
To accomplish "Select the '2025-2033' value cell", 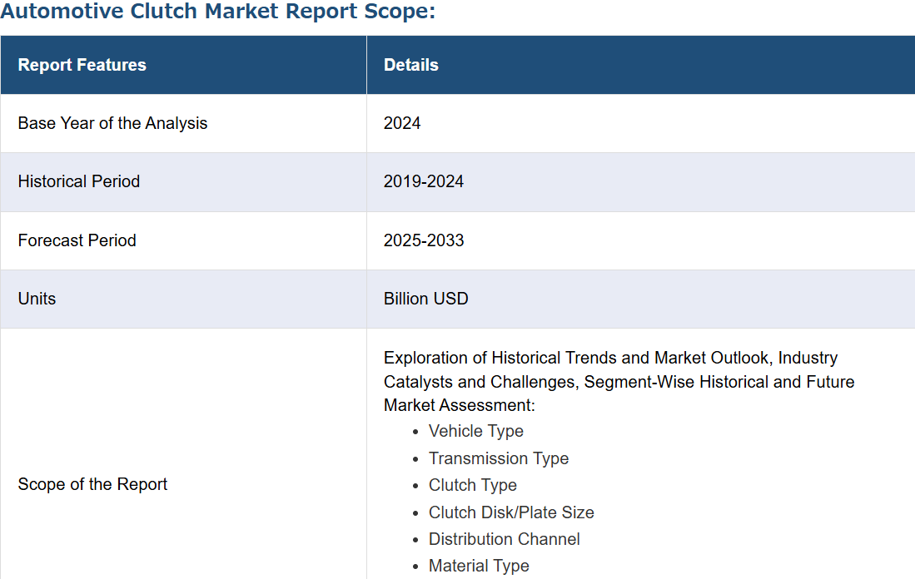I will coord(641,240).
